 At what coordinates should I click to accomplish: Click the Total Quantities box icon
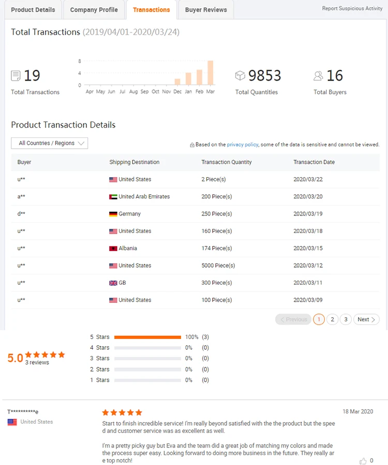(240, 76)
